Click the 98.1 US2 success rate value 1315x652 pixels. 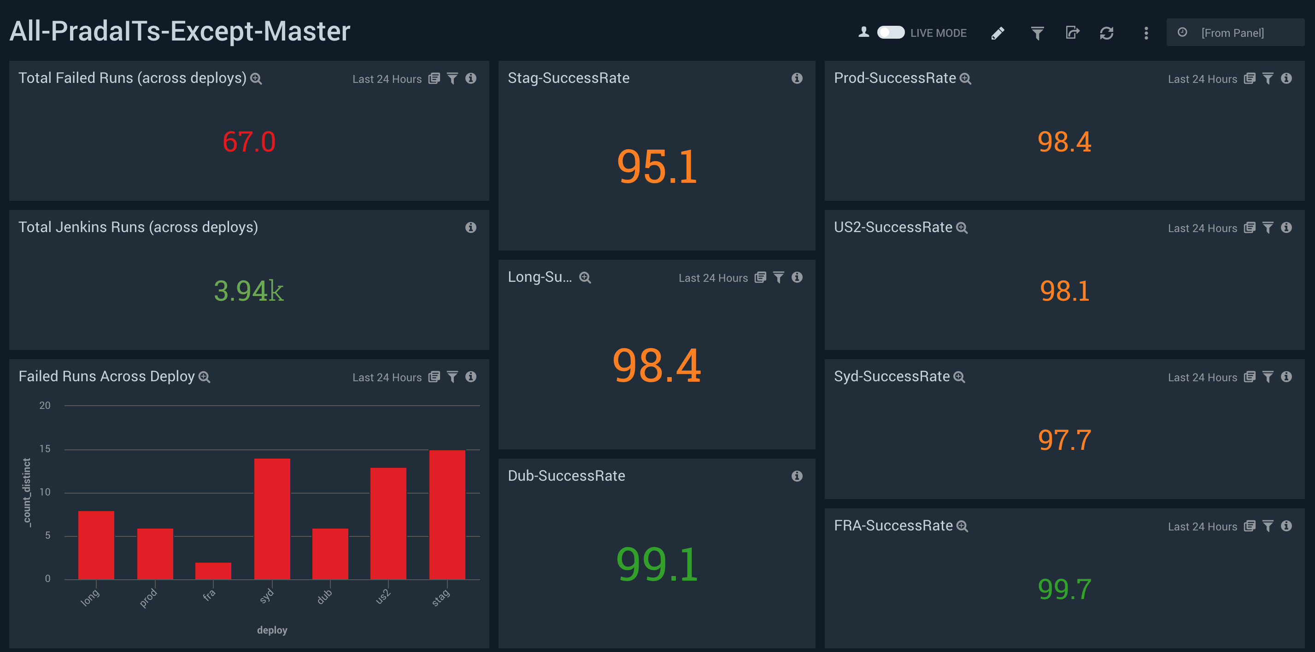tap(1065, 291)
